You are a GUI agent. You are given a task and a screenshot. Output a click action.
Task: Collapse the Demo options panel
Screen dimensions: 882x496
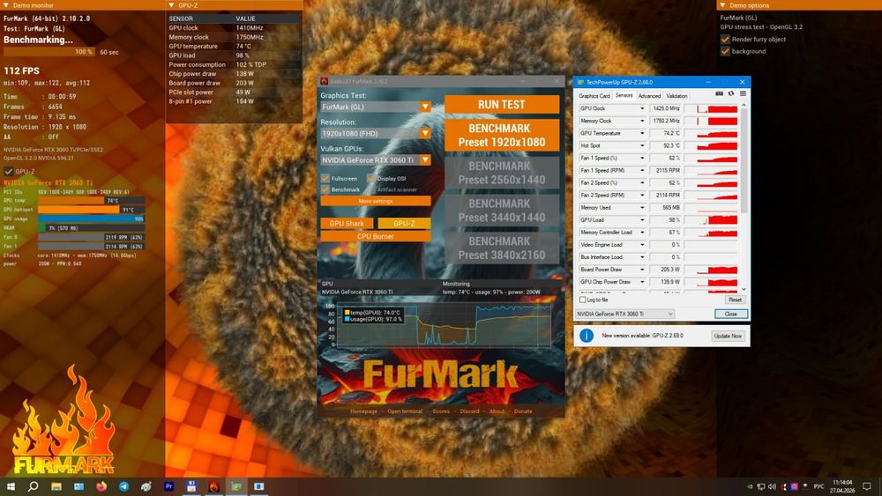(x=722, y=5)
